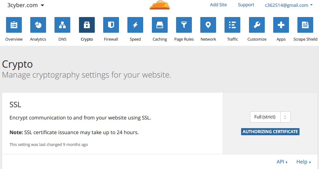Click the Firewall tab label
This screenshot has height=169, width=319.
pyautogui.click(x=111, y=39)
